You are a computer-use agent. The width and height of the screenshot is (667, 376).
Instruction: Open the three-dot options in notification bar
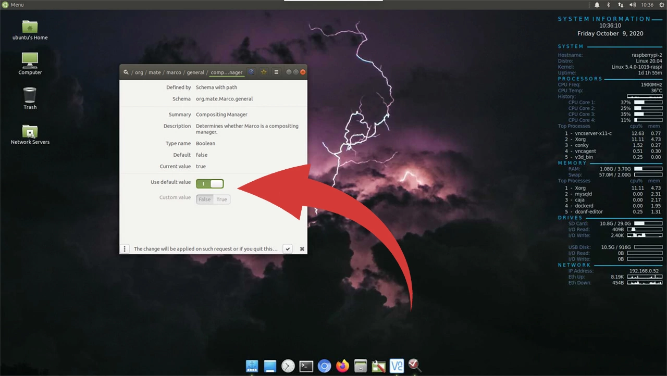[125, 249]
